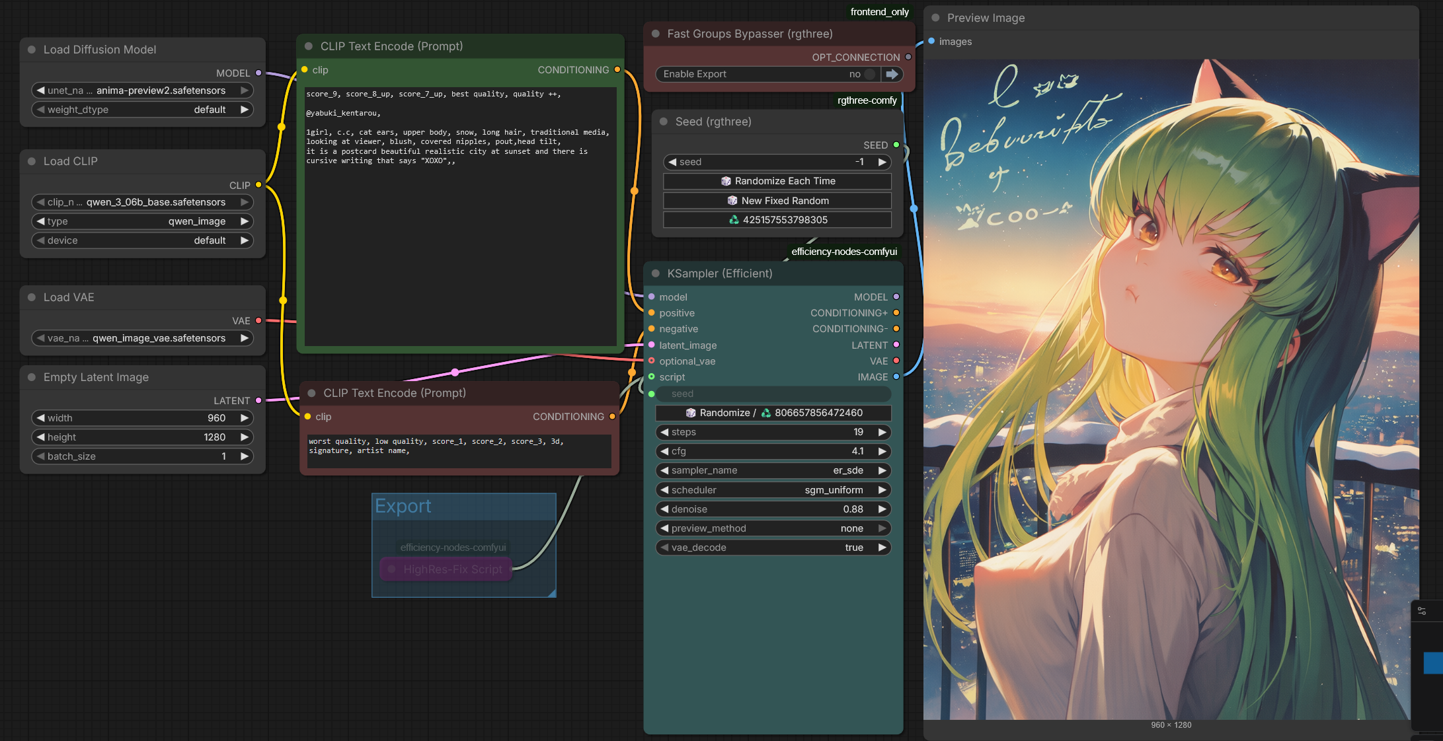Viewport: 1443px width, 741px height.
Task: Open the scheduler sgm_uniform dropdown
Action: coord(773,490)
